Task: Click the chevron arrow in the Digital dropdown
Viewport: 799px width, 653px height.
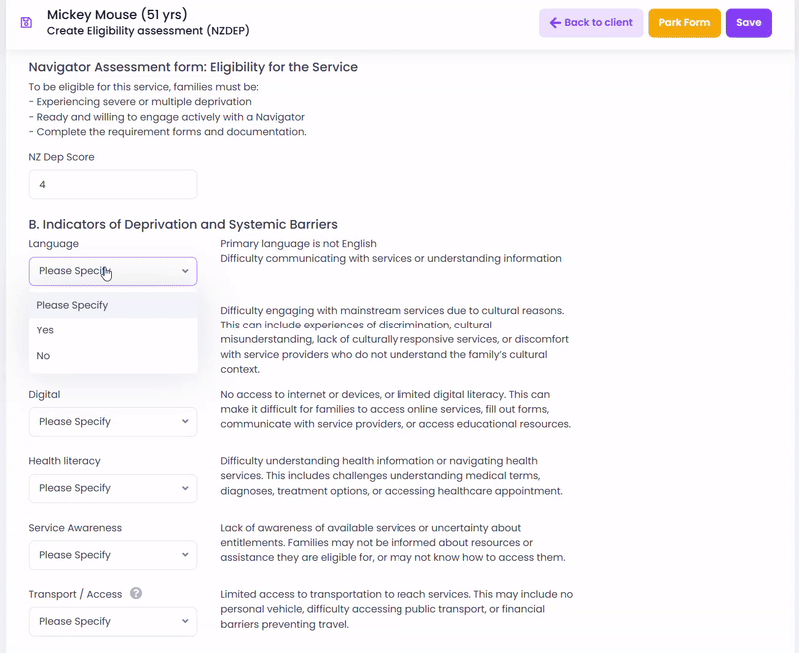Action: (x=185, y=421)
